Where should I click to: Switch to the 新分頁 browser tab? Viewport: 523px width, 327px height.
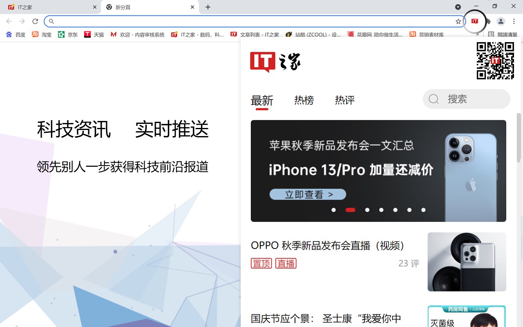(x=150, y=7)
